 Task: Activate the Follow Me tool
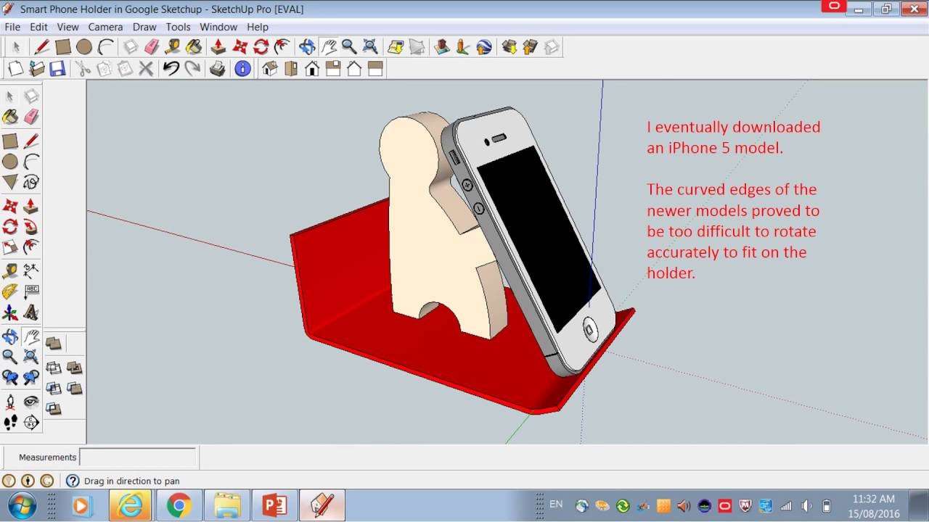[x=31, y=226]
